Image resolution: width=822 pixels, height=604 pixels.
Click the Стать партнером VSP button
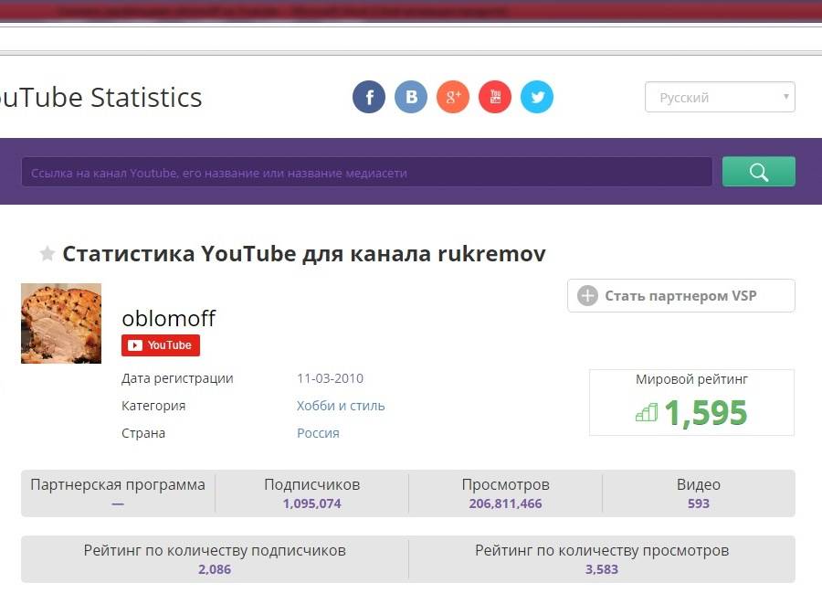point(681,296)
